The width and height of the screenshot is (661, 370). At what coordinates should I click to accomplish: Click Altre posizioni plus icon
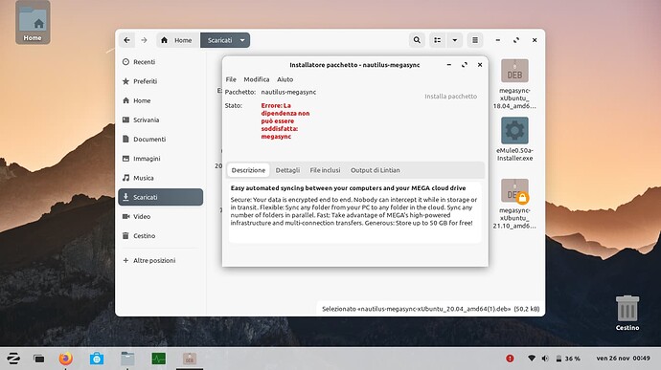[x=125, y=261]
